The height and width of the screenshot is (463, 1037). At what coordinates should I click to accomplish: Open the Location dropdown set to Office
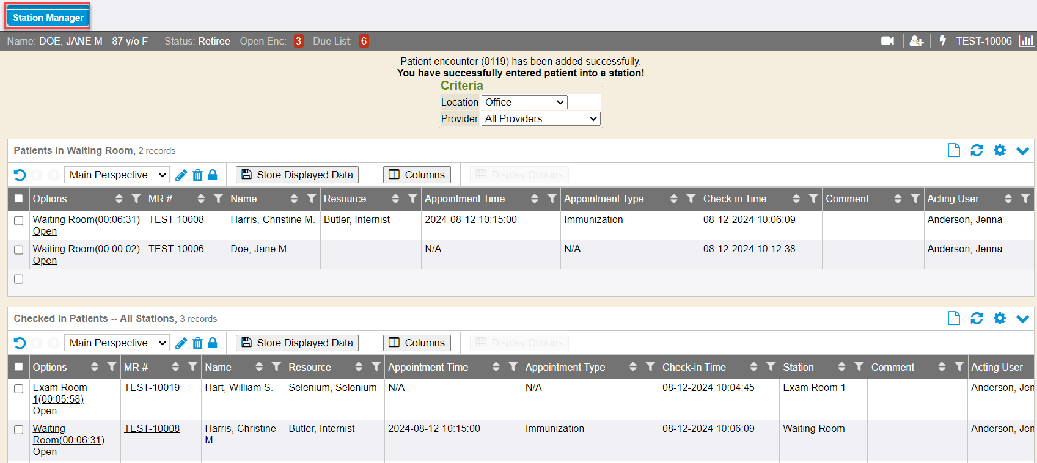click(524, 103)
